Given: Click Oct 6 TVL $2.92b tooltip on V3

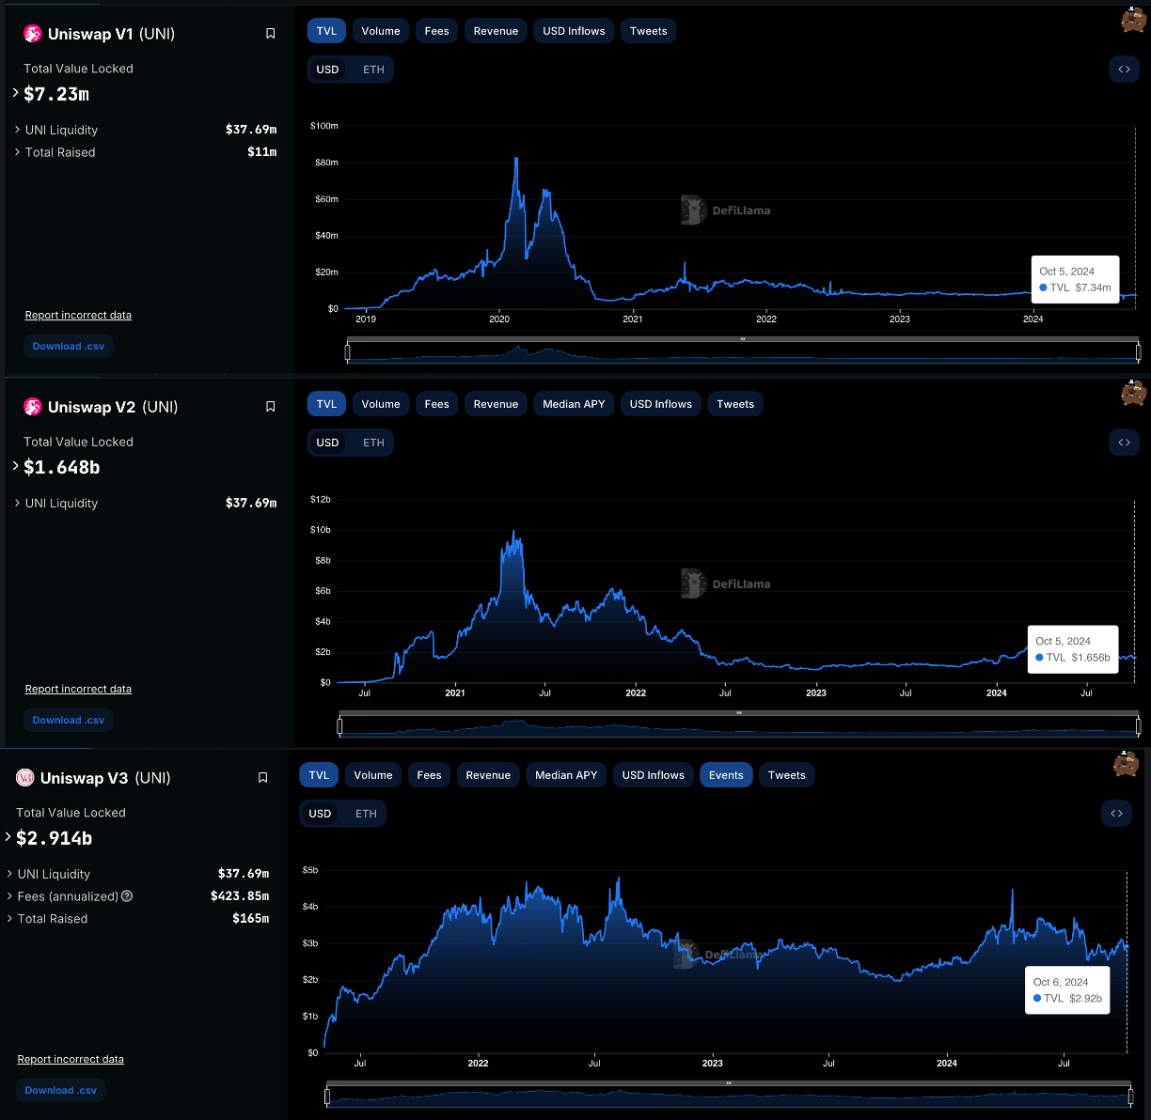Looking at the screenshot, I should [x=1067, y=990].
